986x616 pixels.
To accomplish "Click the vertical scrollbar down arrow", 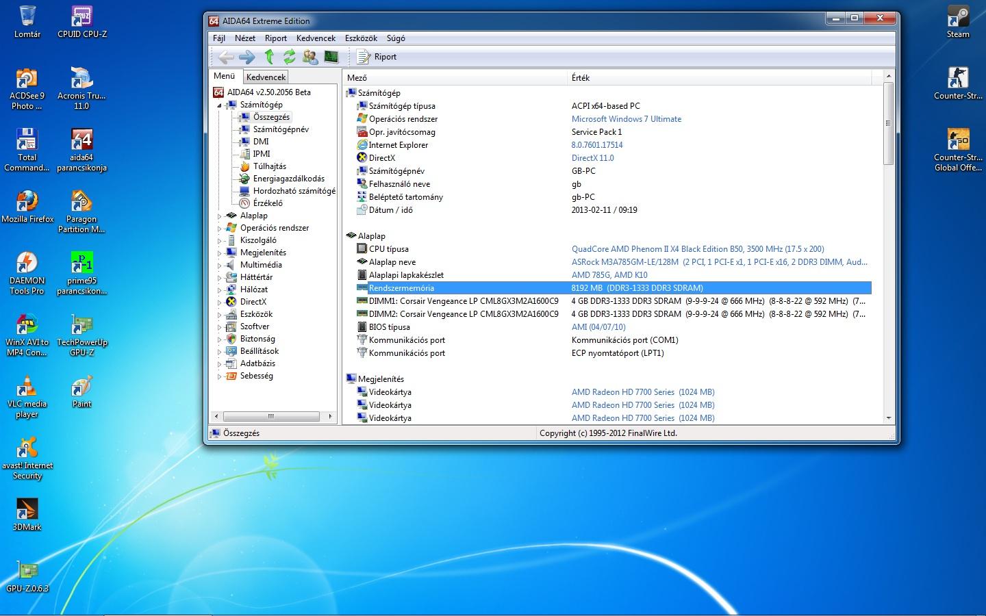I will pos(889,418).
